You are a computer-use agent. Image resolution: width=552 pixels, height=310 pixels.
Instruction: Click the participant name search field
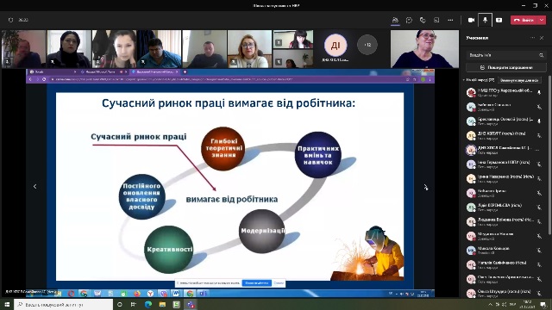(506, 55)
